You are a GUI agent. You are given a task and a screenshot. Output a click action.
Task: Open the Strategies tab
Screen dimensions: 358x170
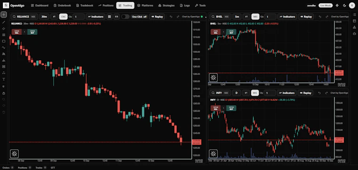[x=166, y=6]
